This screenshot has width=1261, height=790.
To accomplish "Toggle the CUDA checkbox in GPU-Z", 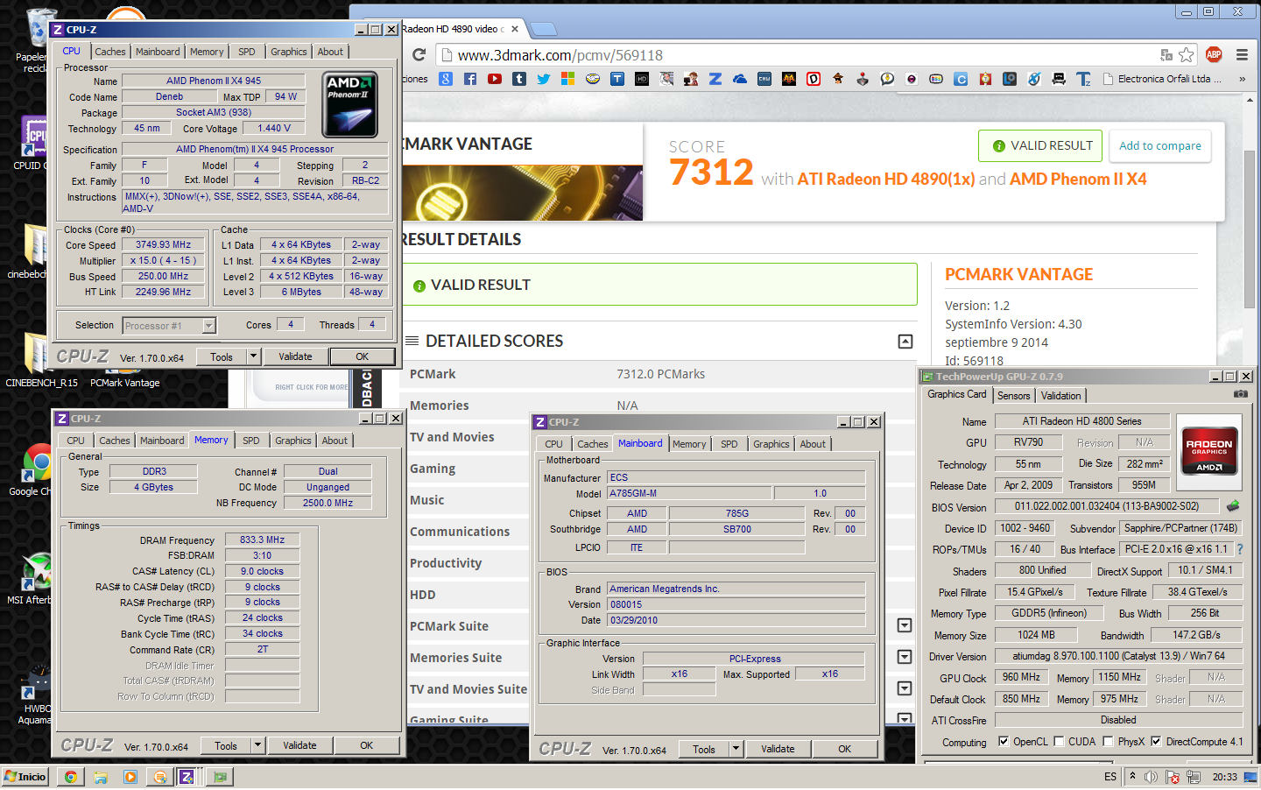I will (1059, 741).
